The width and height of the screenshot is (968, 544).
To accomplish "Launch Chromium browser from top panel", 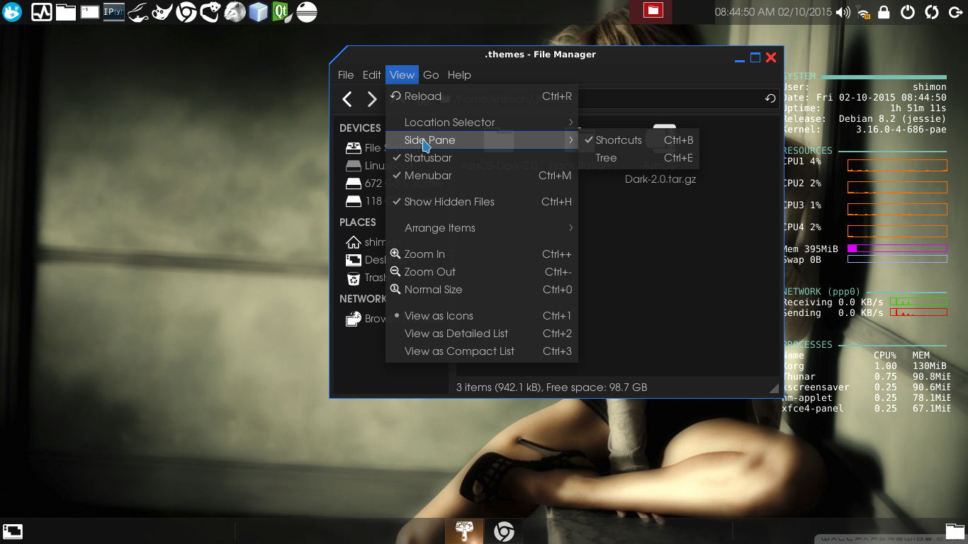I will tap(186, 12).
